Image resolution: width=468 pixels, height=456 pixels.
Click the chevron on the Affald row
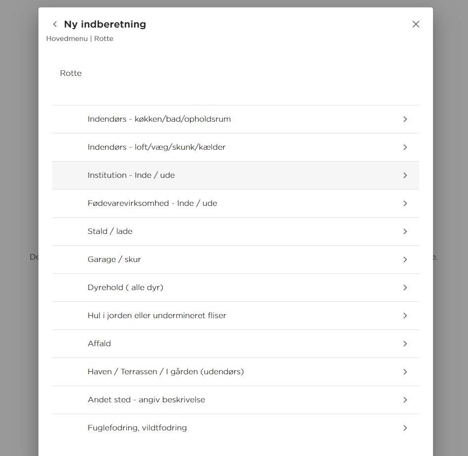[x=405, y=344]
